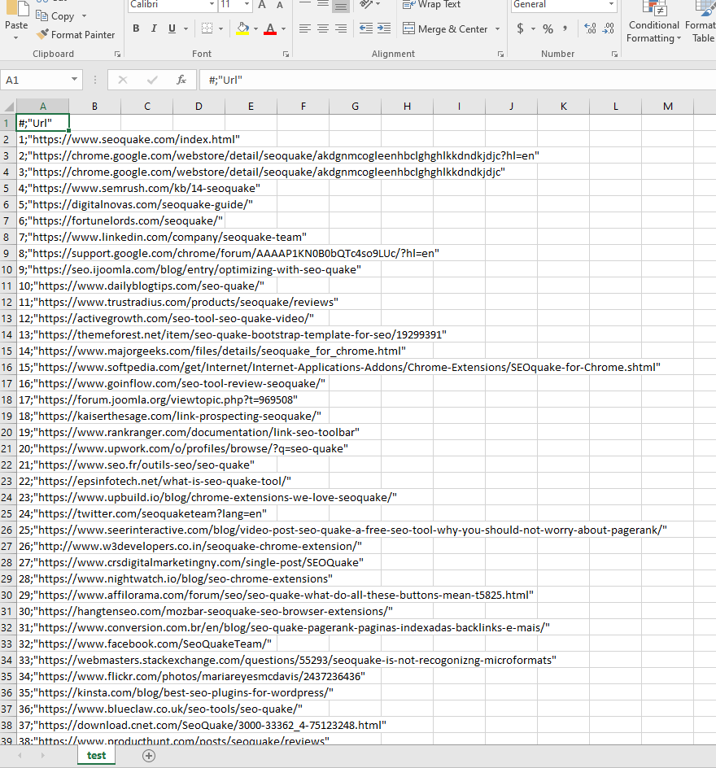Viewport: 716px width, 768px height.
Task: Click the Select All corner triangle
Action: coord(8,107)
